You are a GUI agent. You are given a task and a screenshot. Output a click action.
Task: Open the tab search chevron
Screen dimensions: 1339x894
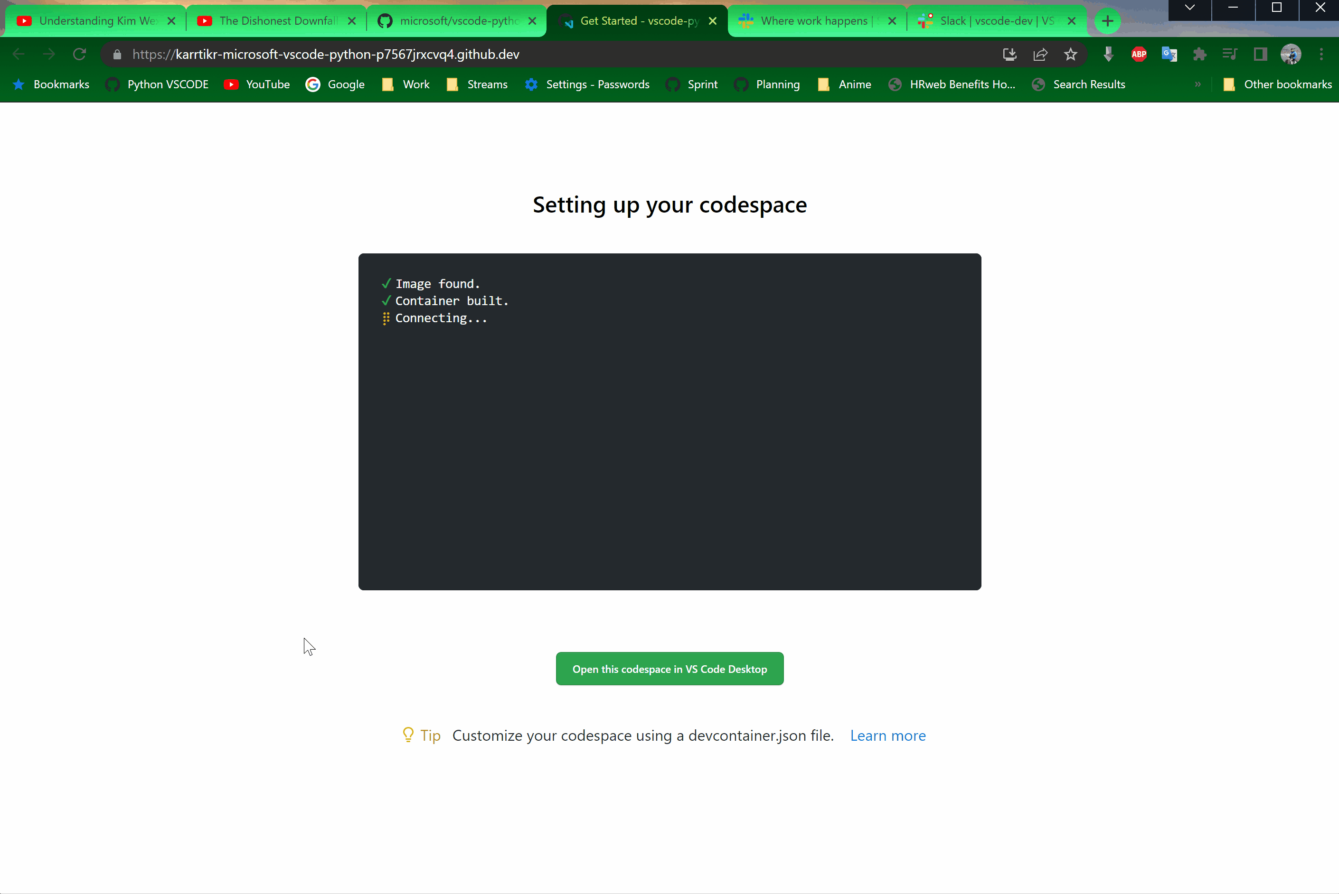point(1189,8)
